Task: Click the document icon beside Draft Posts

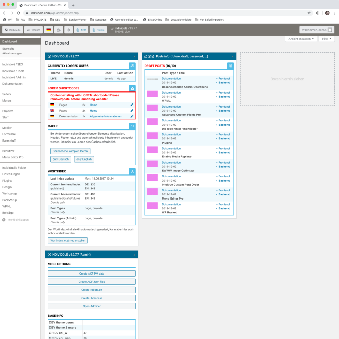Action: [230, 66]
